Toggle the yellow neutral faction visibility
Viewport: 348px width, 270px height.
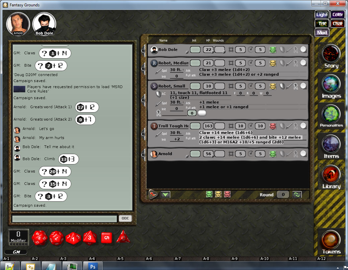pyautogui.click(x=218, y=194)
